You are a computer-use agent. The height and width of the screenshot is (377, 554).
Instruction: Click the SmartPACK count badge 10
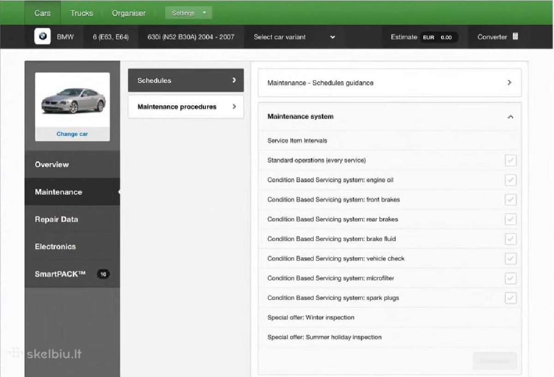103,274
